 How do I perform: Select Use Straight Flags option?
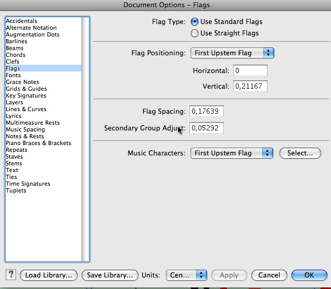[x=195, y=33]
